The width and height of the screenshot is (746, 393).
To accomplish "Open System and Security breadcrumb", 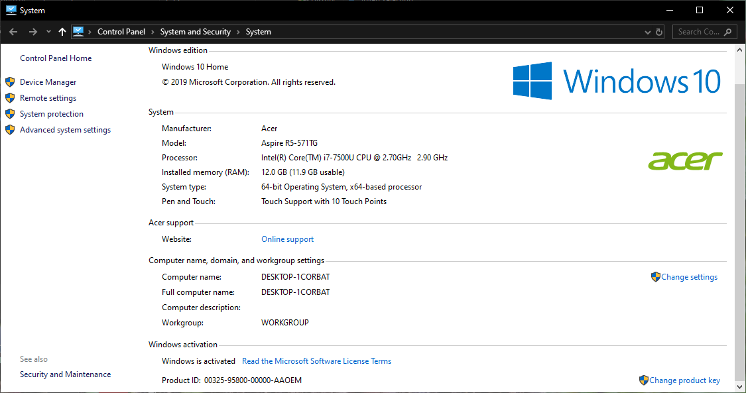I will [x=196, y=32].
